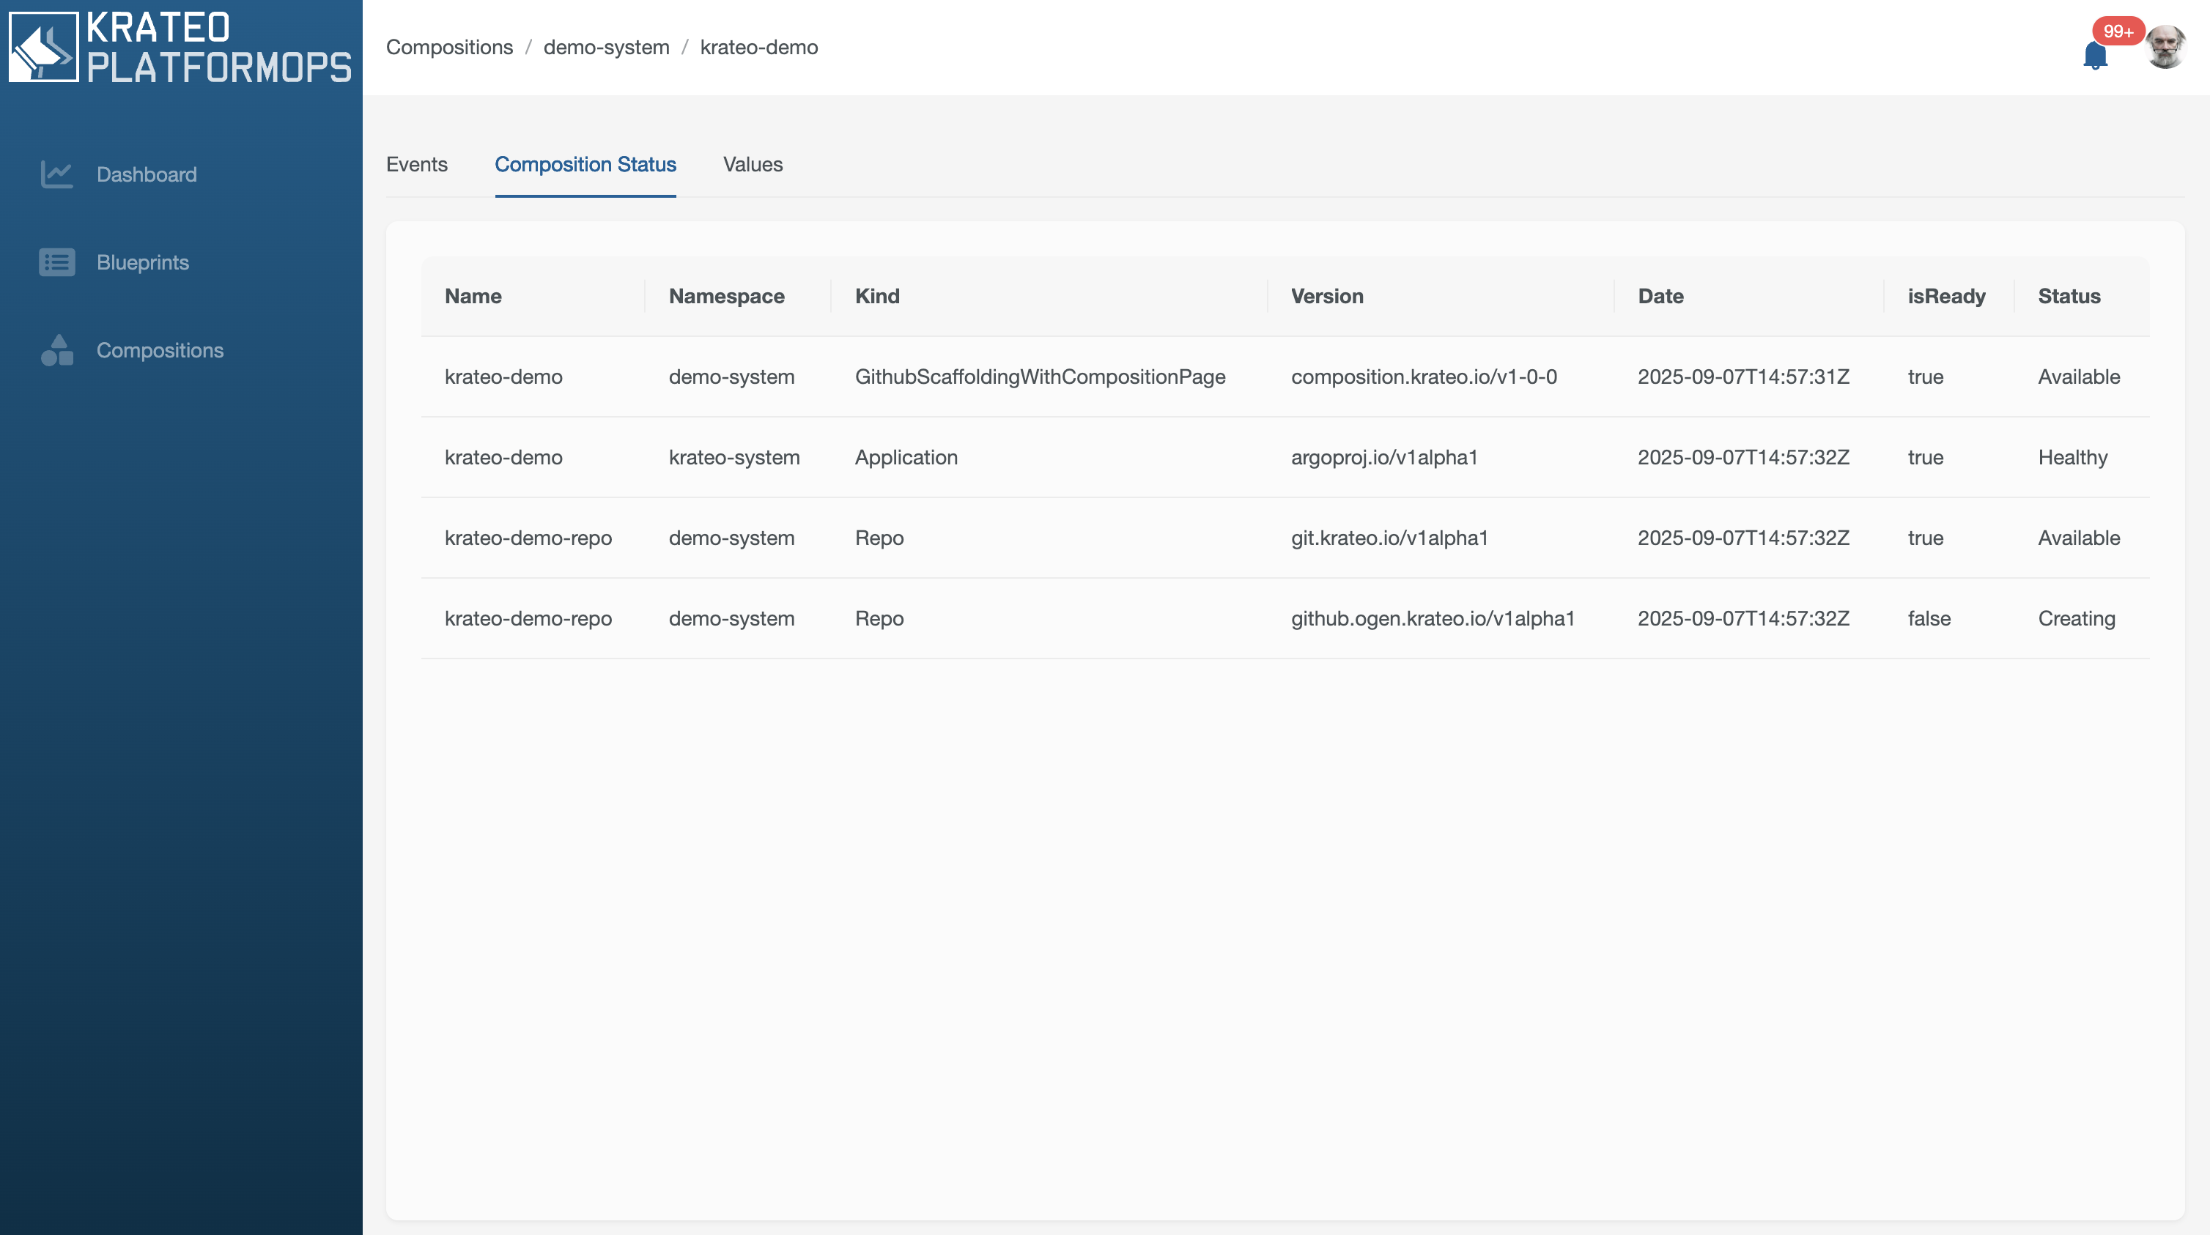
Task: Select the github.ogen.krateo.io/v1alpha1 version cell
Action: click(x=1433, y=618)
